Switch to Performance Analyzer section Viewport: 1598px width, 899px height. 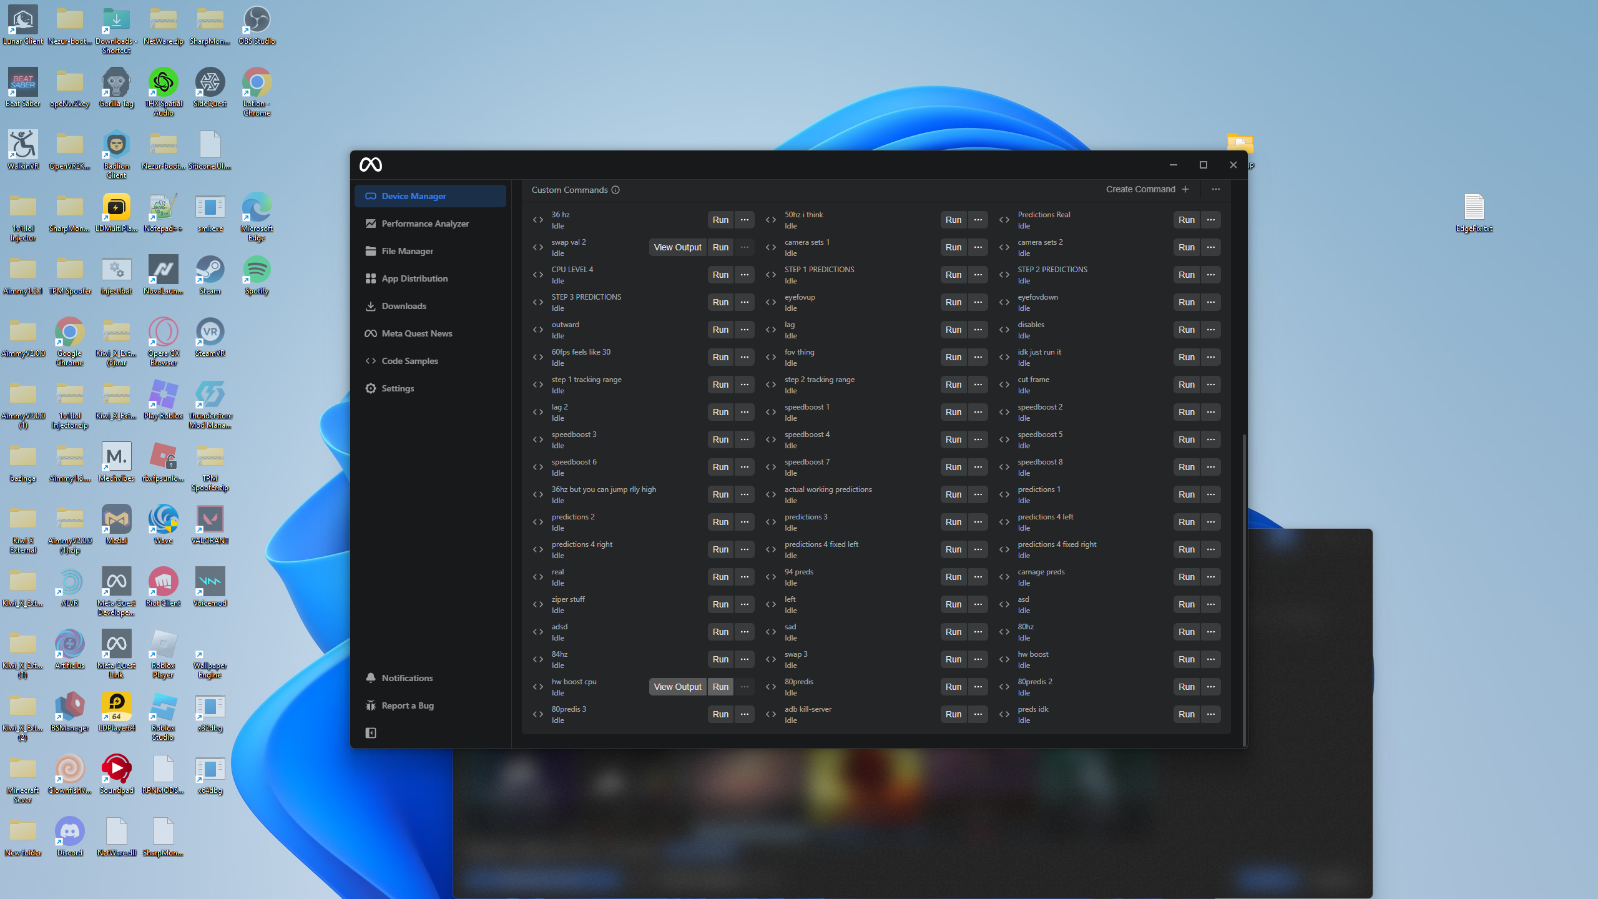(x=425, y=224)
